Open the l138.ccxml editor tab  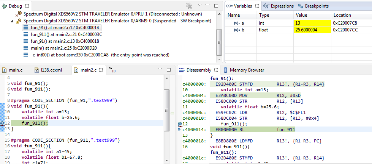[x=50, y=70]
